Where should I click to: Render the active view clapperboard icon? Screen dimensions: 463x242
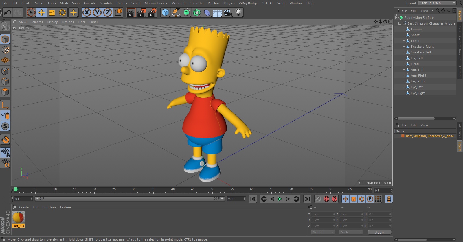point(131,12)
